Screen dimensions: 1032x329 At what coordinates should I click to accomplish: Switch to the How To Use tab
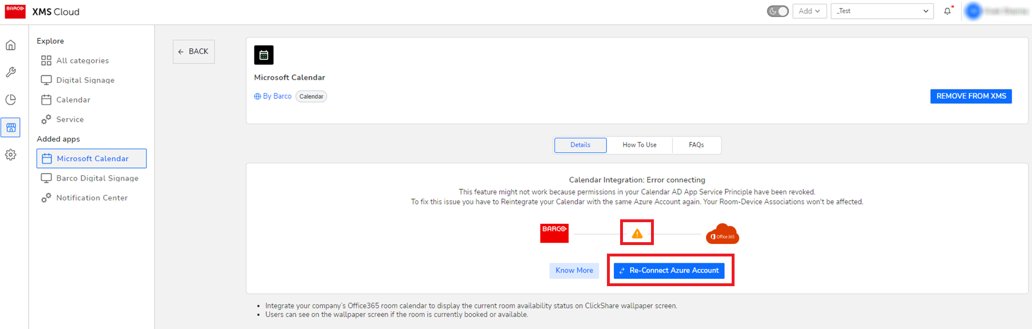point(639,145)
